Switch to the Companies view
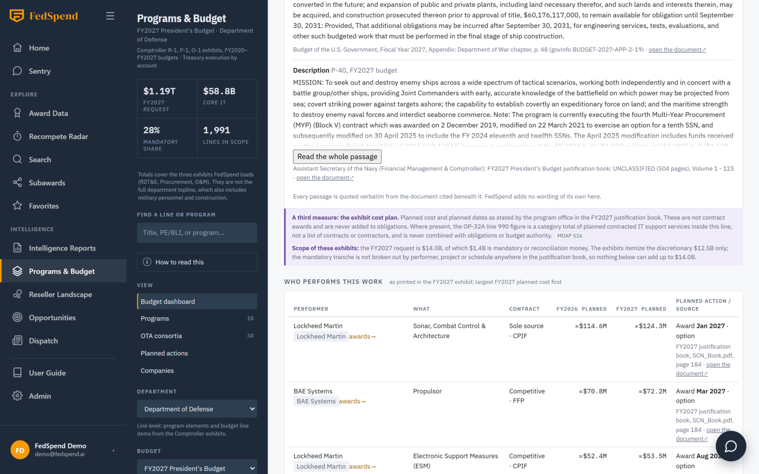The image size is (759, 474). coord(197,371)
